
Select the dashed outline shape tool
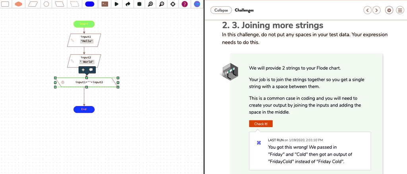click(74, 4)
